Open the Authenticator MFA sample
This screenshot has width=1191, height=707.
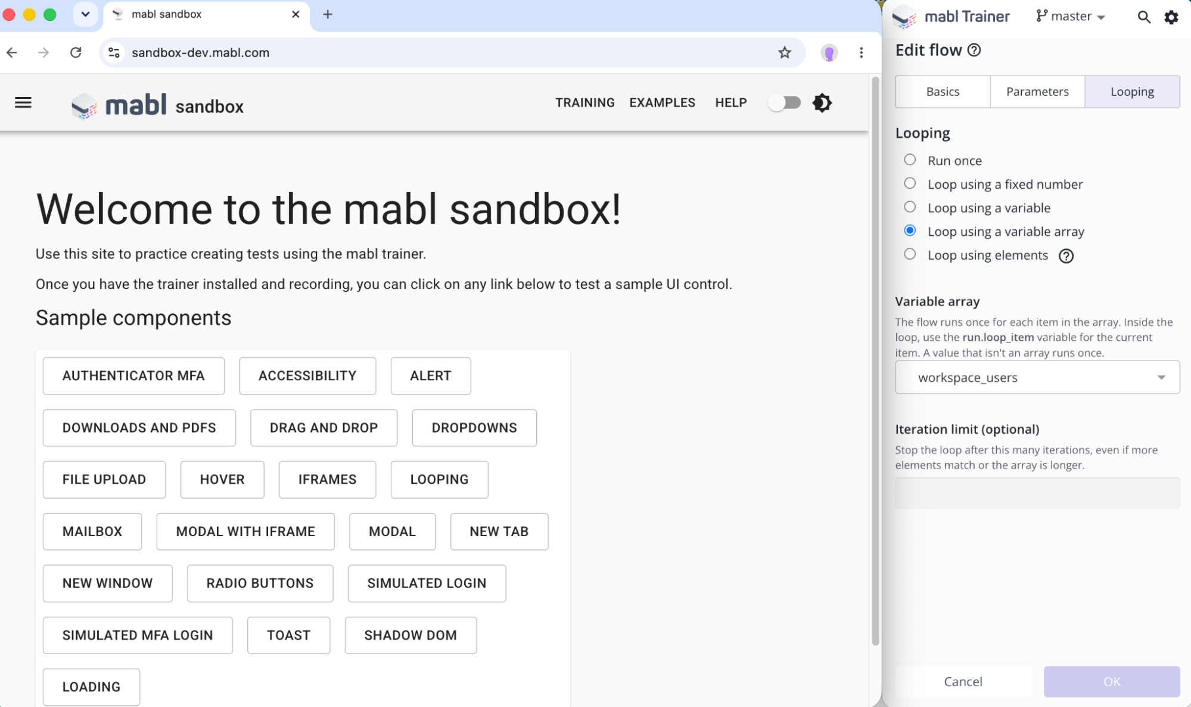coord(133,376)
